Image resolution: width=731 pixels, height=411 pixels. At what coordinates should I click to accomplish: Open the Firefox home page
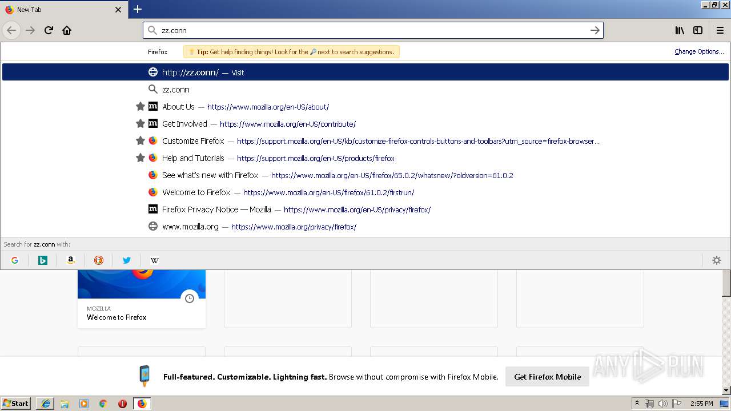pyautogui.click(x=67, y=30)
